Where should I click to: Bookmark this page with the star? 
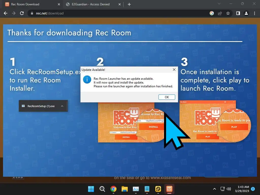point(228,13)
